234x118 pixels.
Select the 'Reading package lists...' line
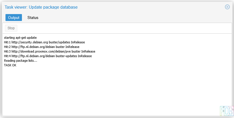click(x=20, y=61)
